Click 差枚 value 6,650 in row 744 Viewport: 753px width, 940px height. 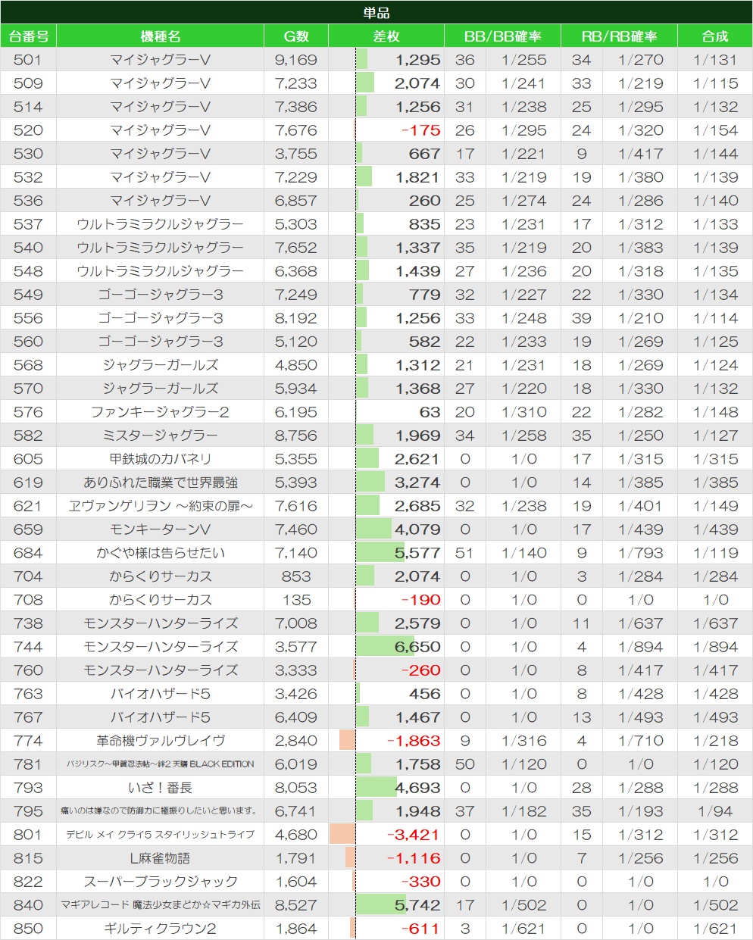[417, 647]
